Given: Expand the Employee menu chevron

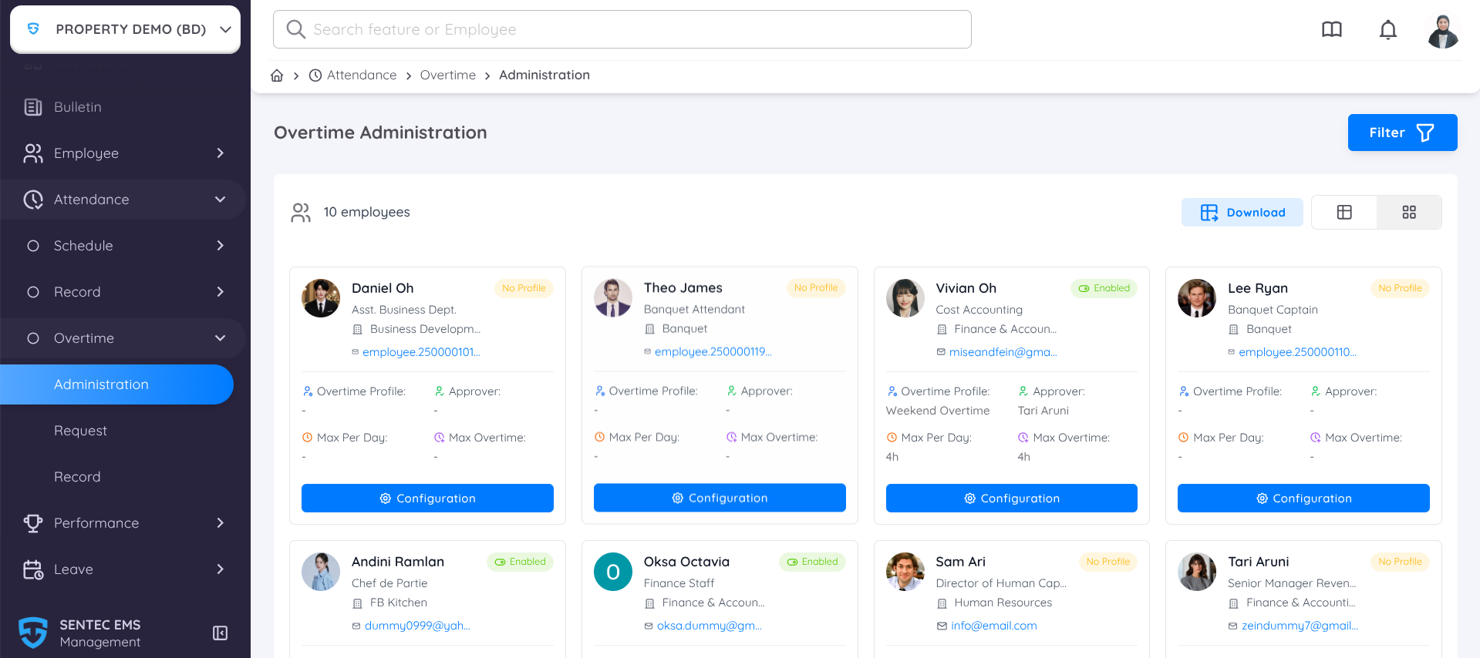Looking at the screenshot, I should (221, 153).
